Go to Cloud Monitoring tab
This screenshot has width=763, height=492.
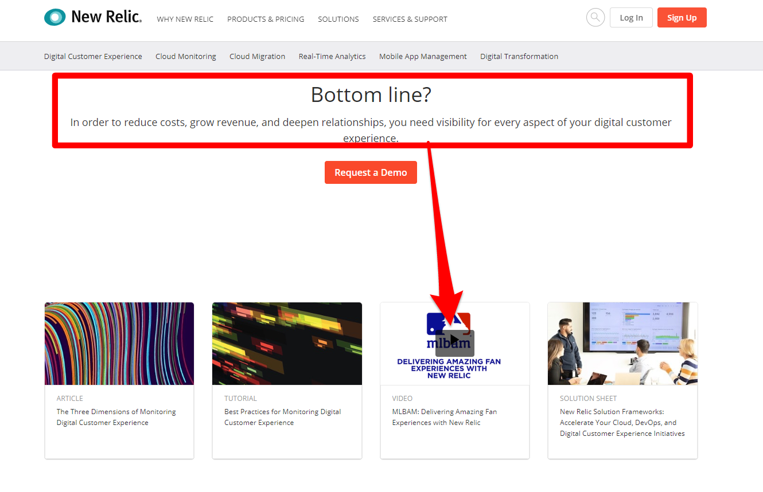coord(186,56)
